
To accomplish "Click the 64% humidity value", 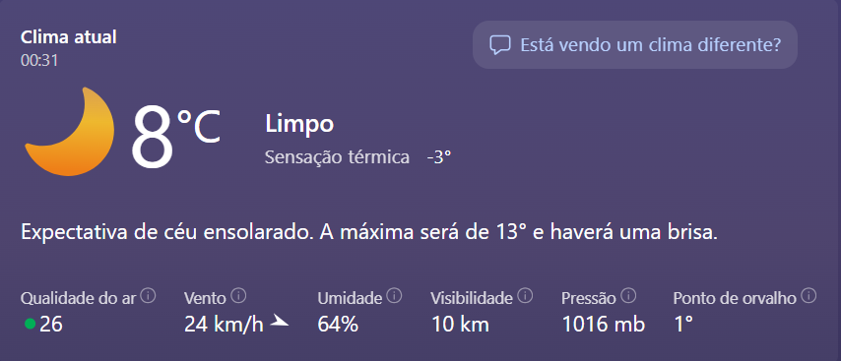I will tap(338, 324).
